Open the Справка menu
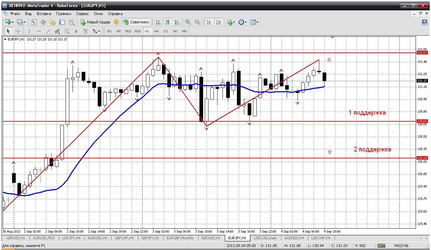 [115, 14]
